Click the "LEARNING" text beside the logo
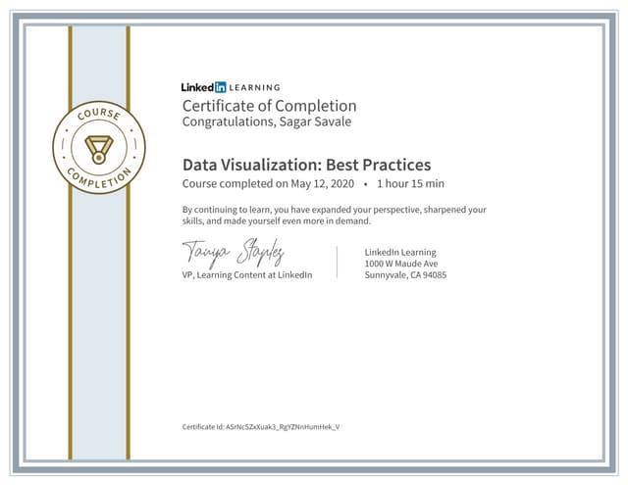 [x=255, y=87]
